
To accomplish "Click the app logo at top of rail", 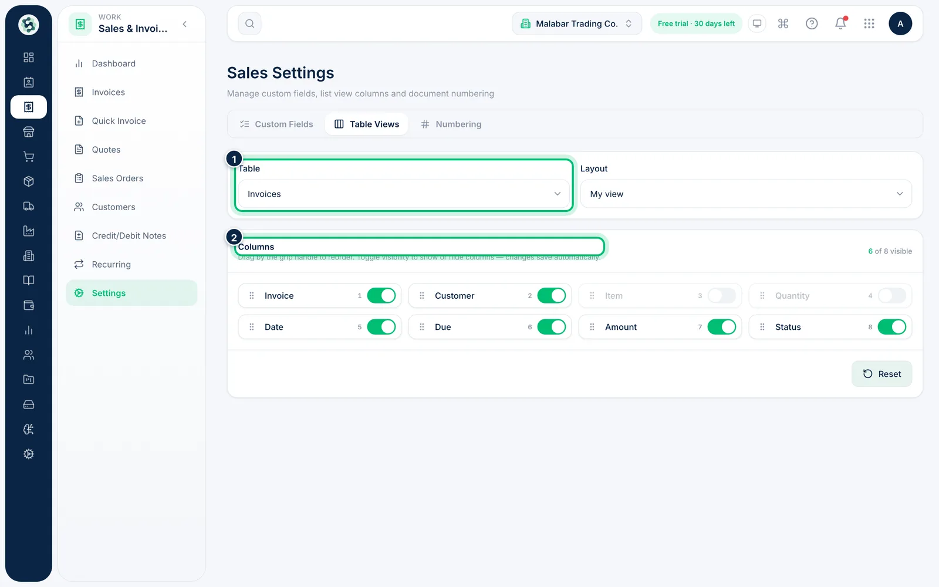I will click(x=28, y=25).
